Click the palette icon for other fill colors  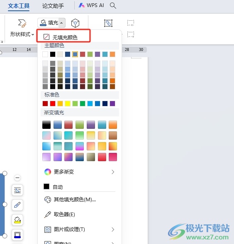coord(48,200)
